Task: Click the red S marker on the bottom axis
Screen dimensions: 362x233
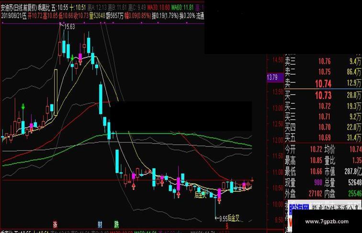Action: coord(227,226)
